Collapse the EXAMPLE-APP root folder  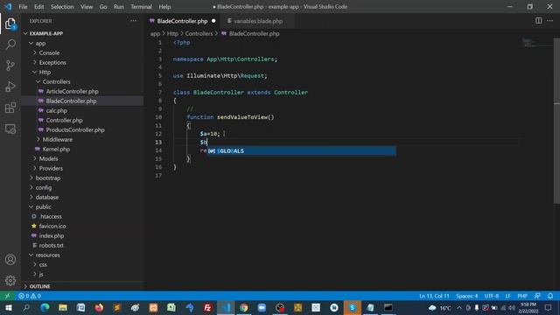(x=46, y=33)
